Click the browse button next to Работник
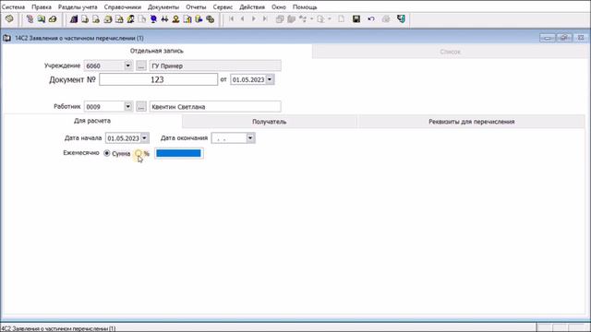591x332 pixels. (141, 107)
